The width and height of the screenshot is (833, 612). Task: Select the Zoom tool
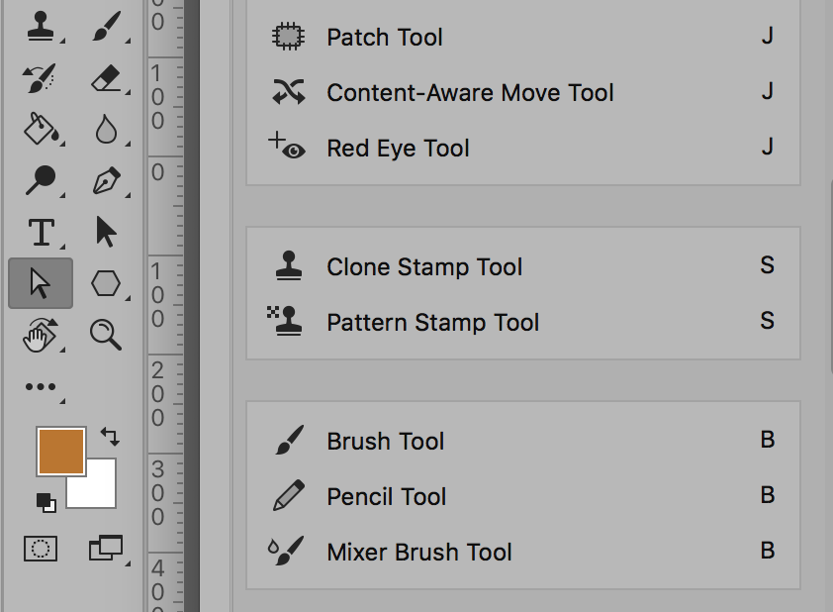105,335
